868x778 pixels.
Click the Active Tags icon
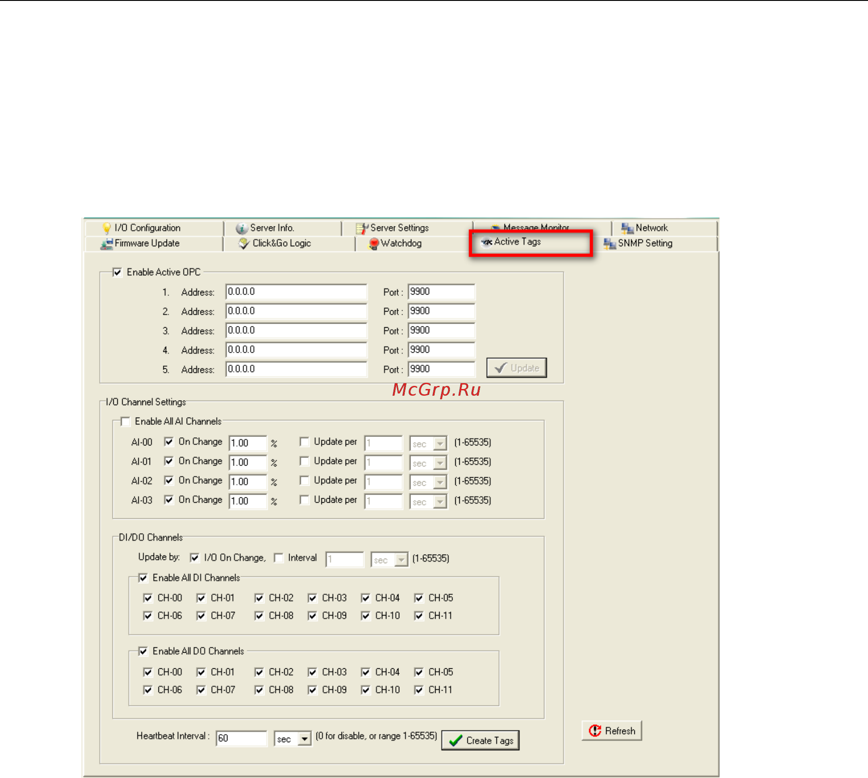point(486,242)
